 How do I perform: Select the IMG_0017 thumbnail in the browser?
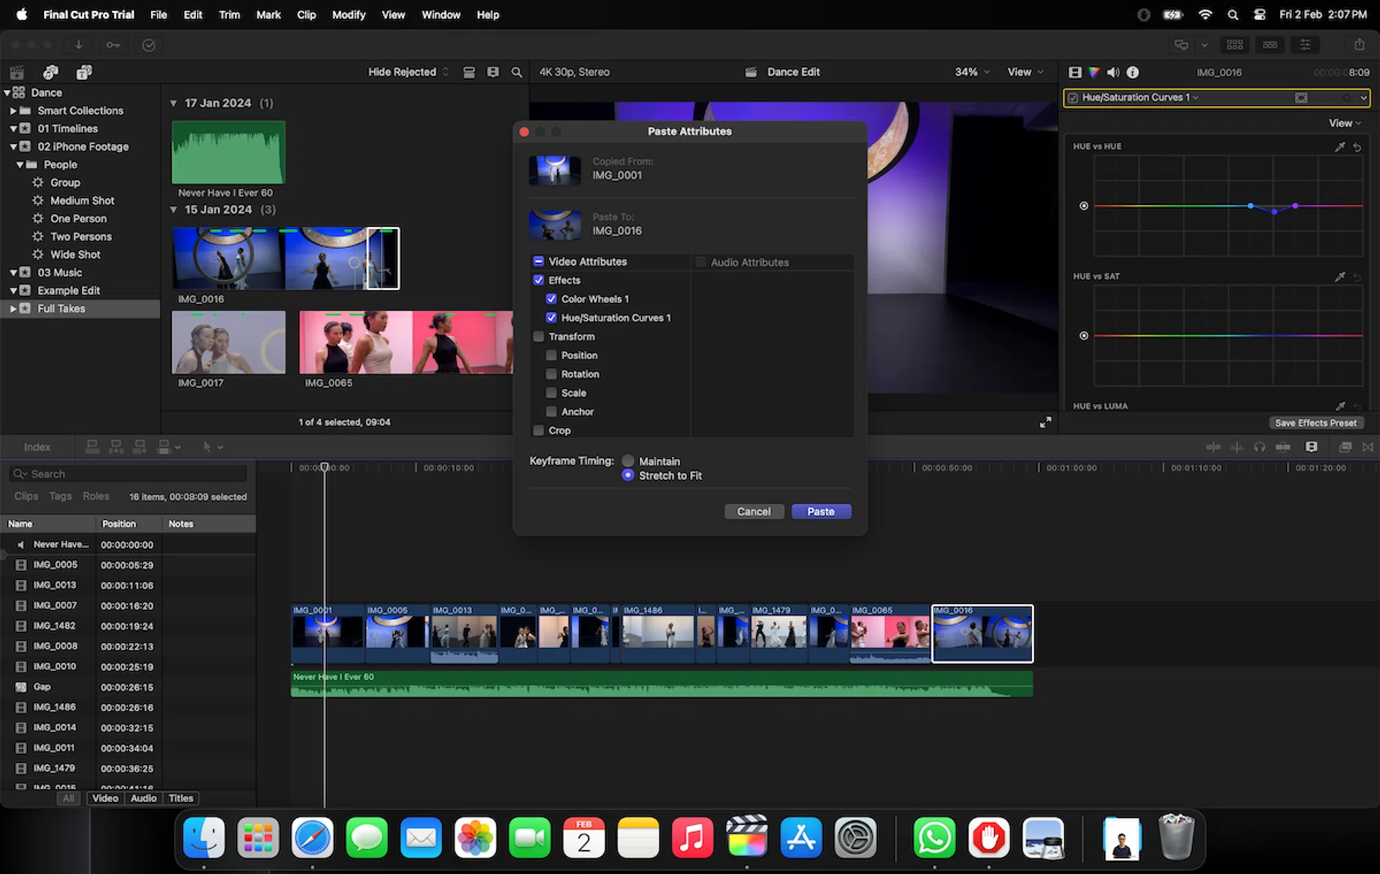(229, 342)
